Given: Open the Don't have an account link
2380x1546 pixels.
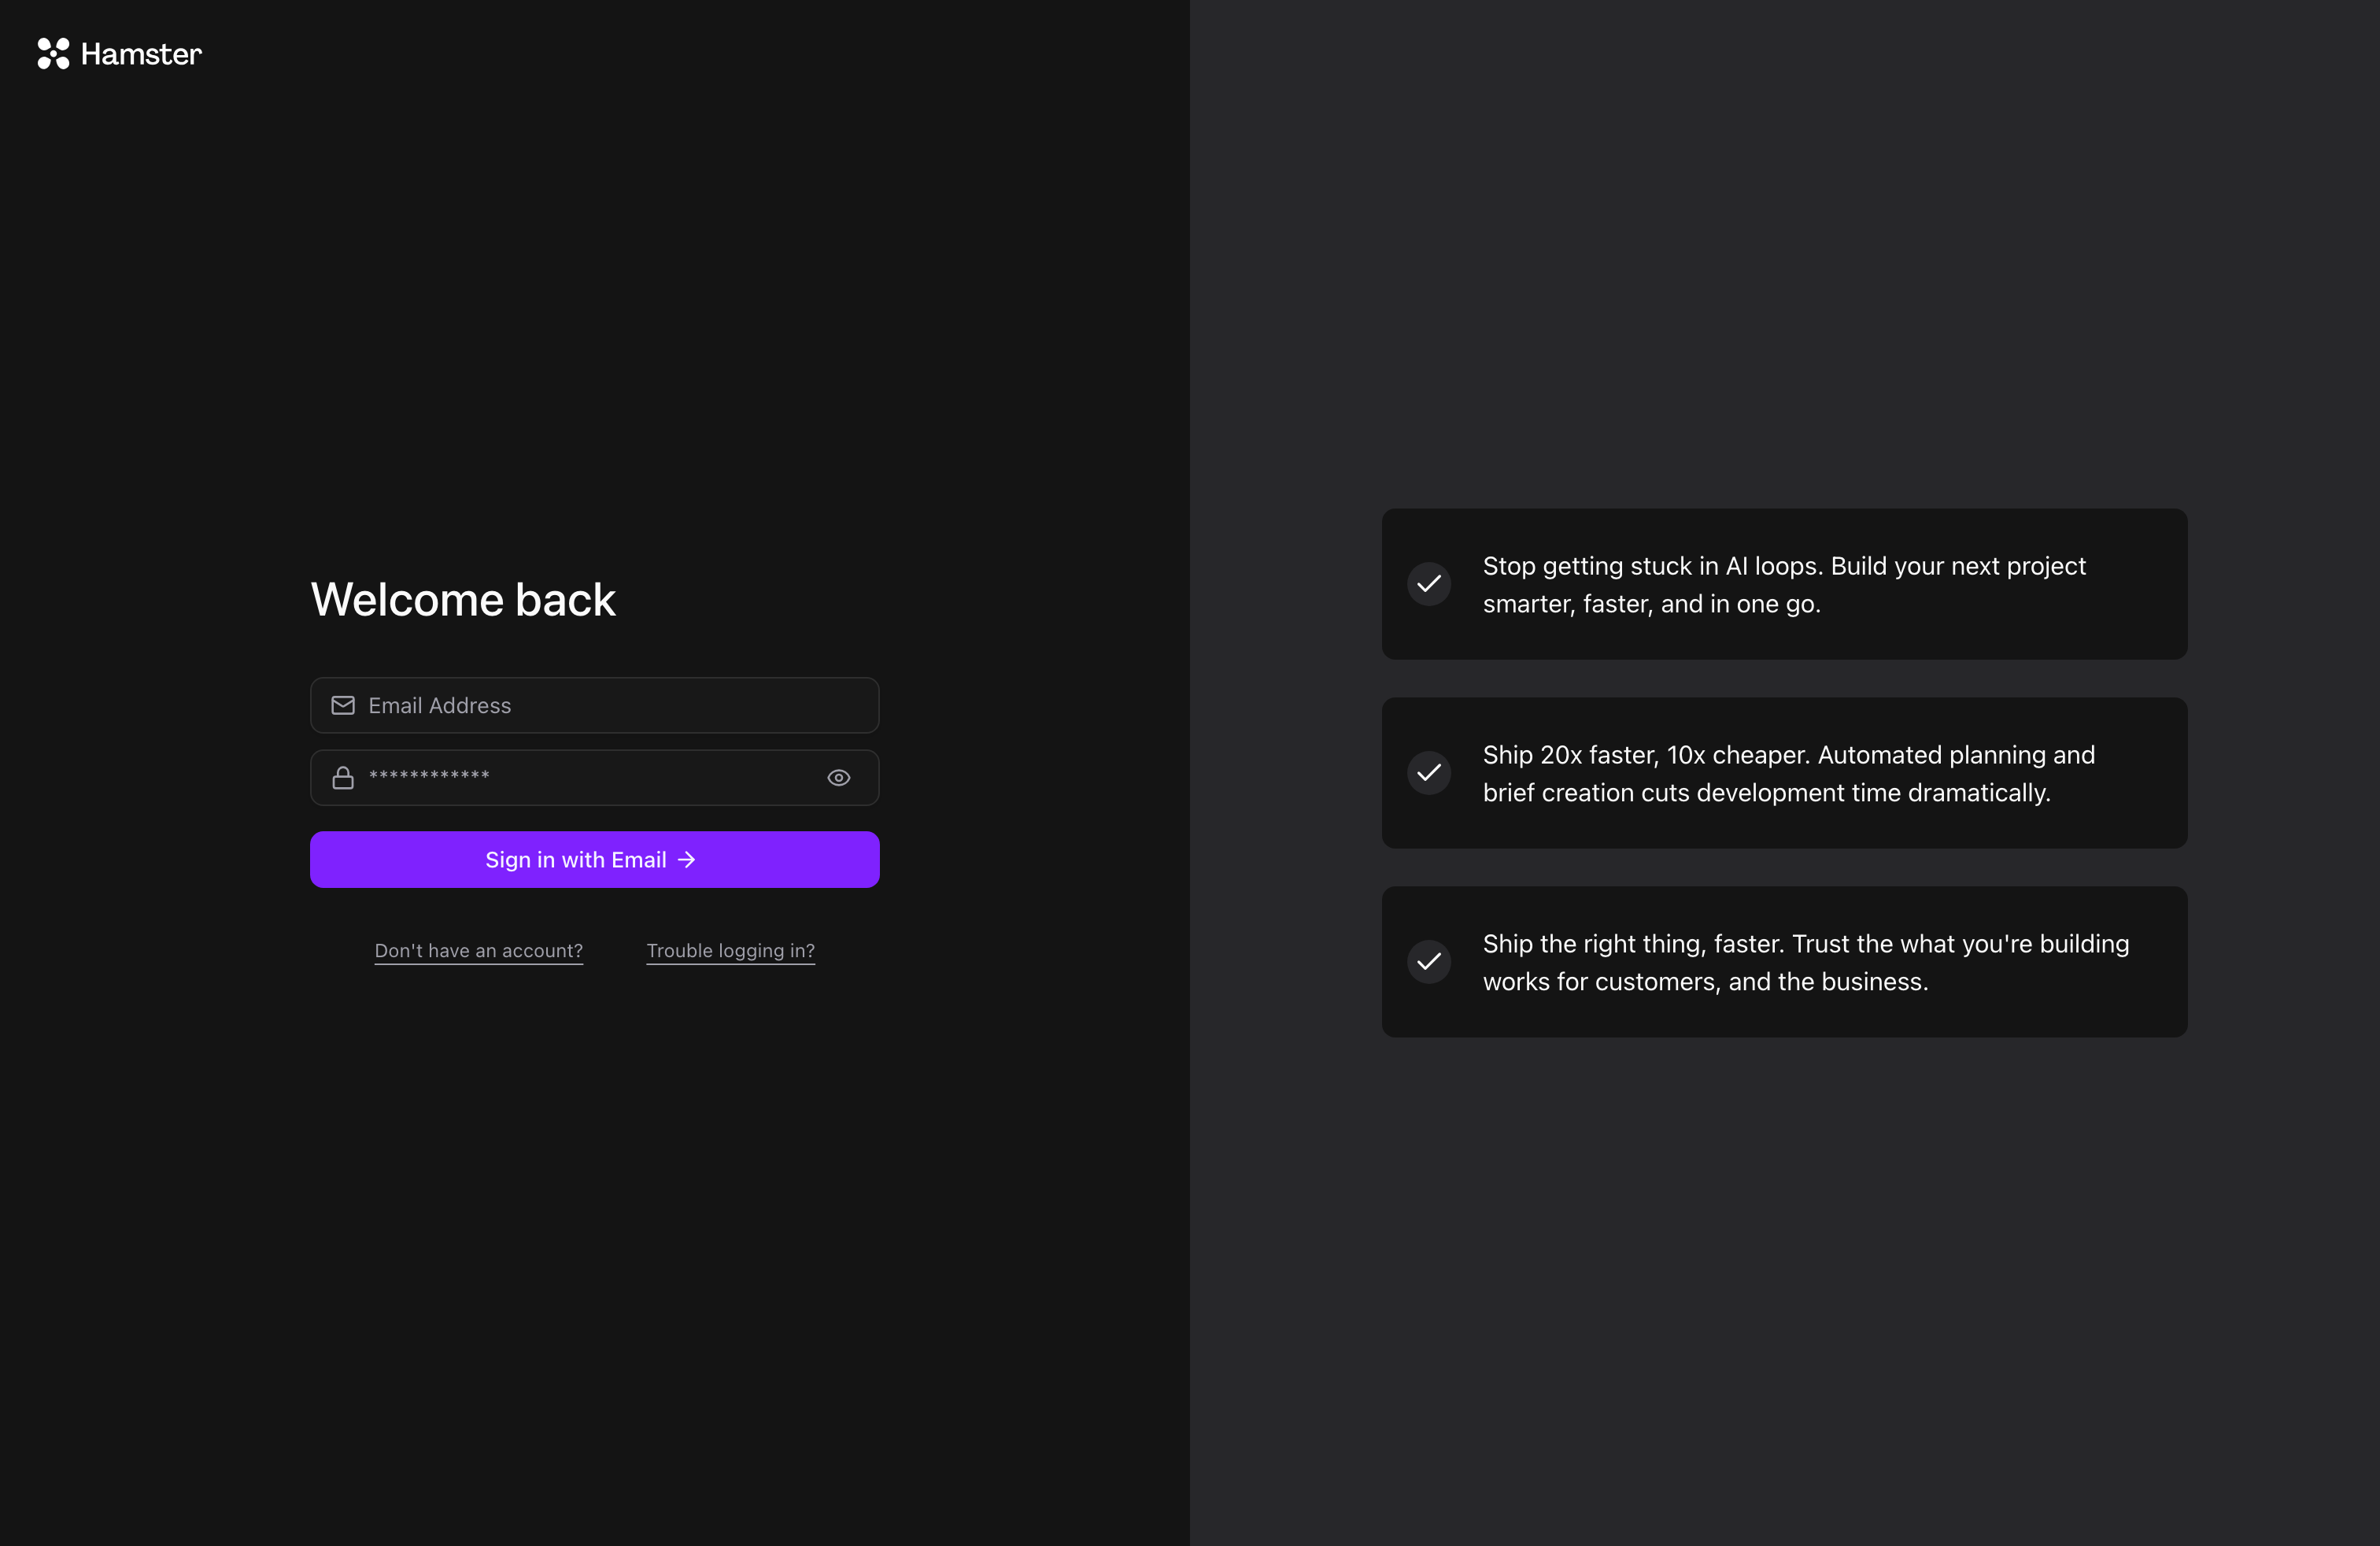Looking at the screenshot, I should (478, 951).
